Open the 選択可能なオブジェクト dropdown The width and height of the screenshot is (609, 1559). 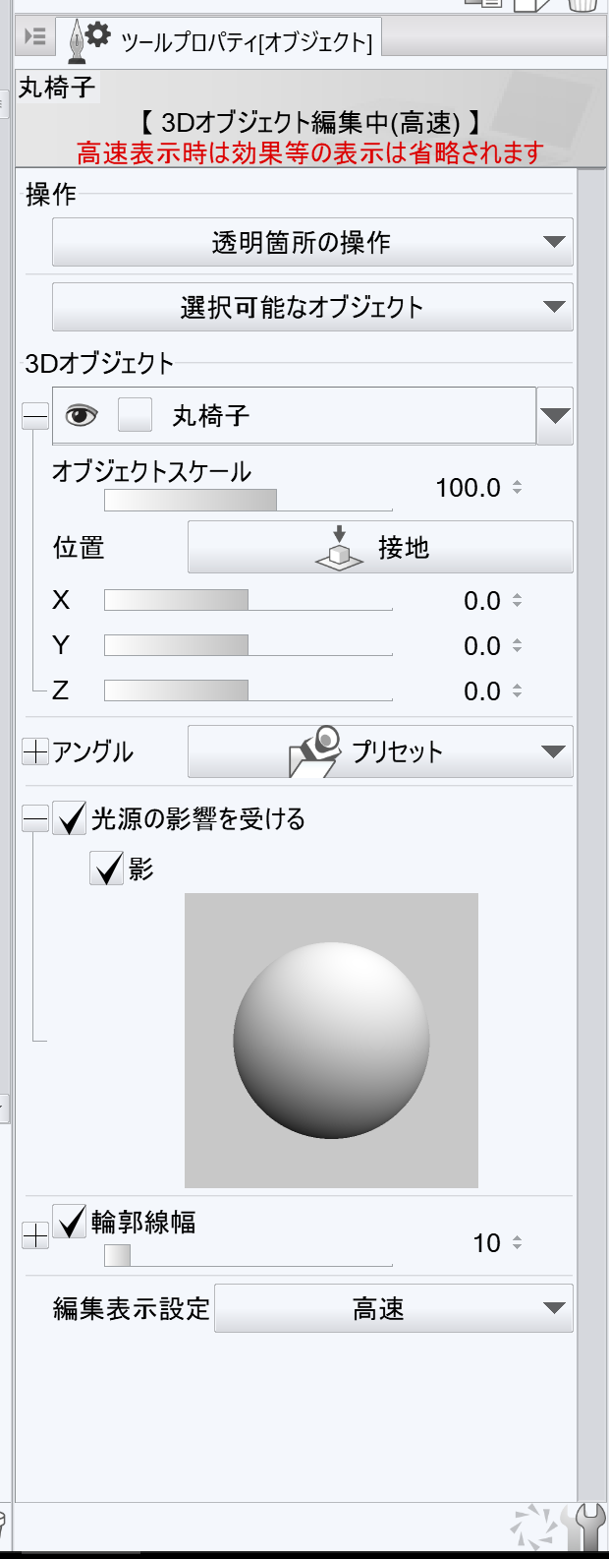point(312,307)
